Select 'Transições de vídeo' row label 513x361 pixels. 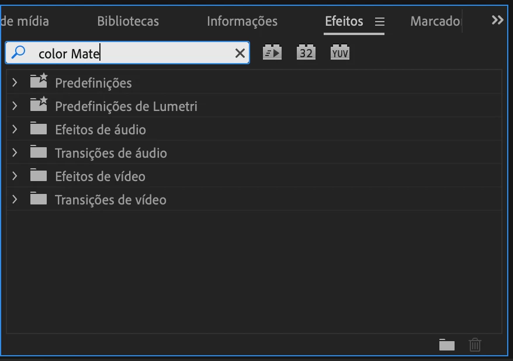[x=110, y=200]
